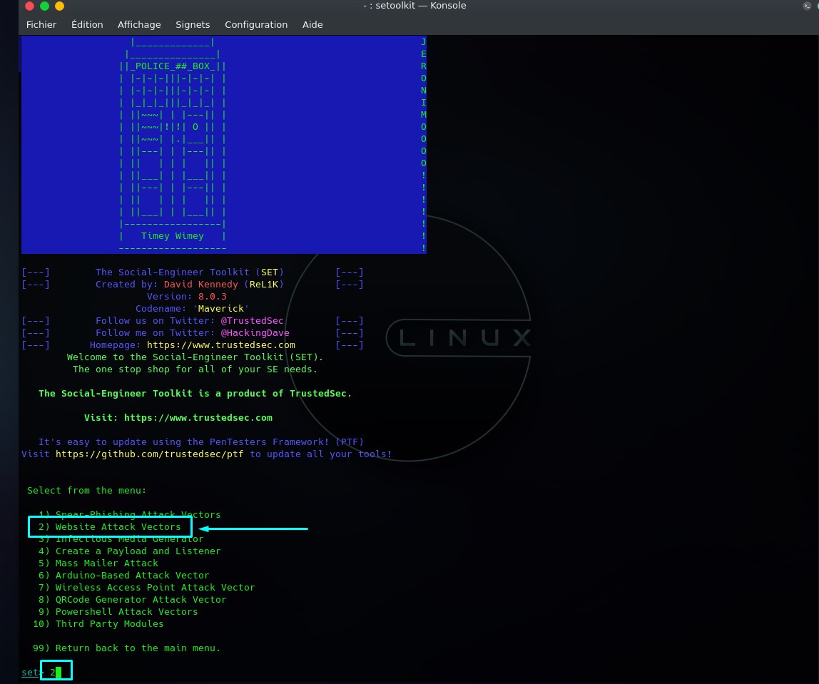
Task: Click 'Select from the menu:' text
Action: coord(87,491)
